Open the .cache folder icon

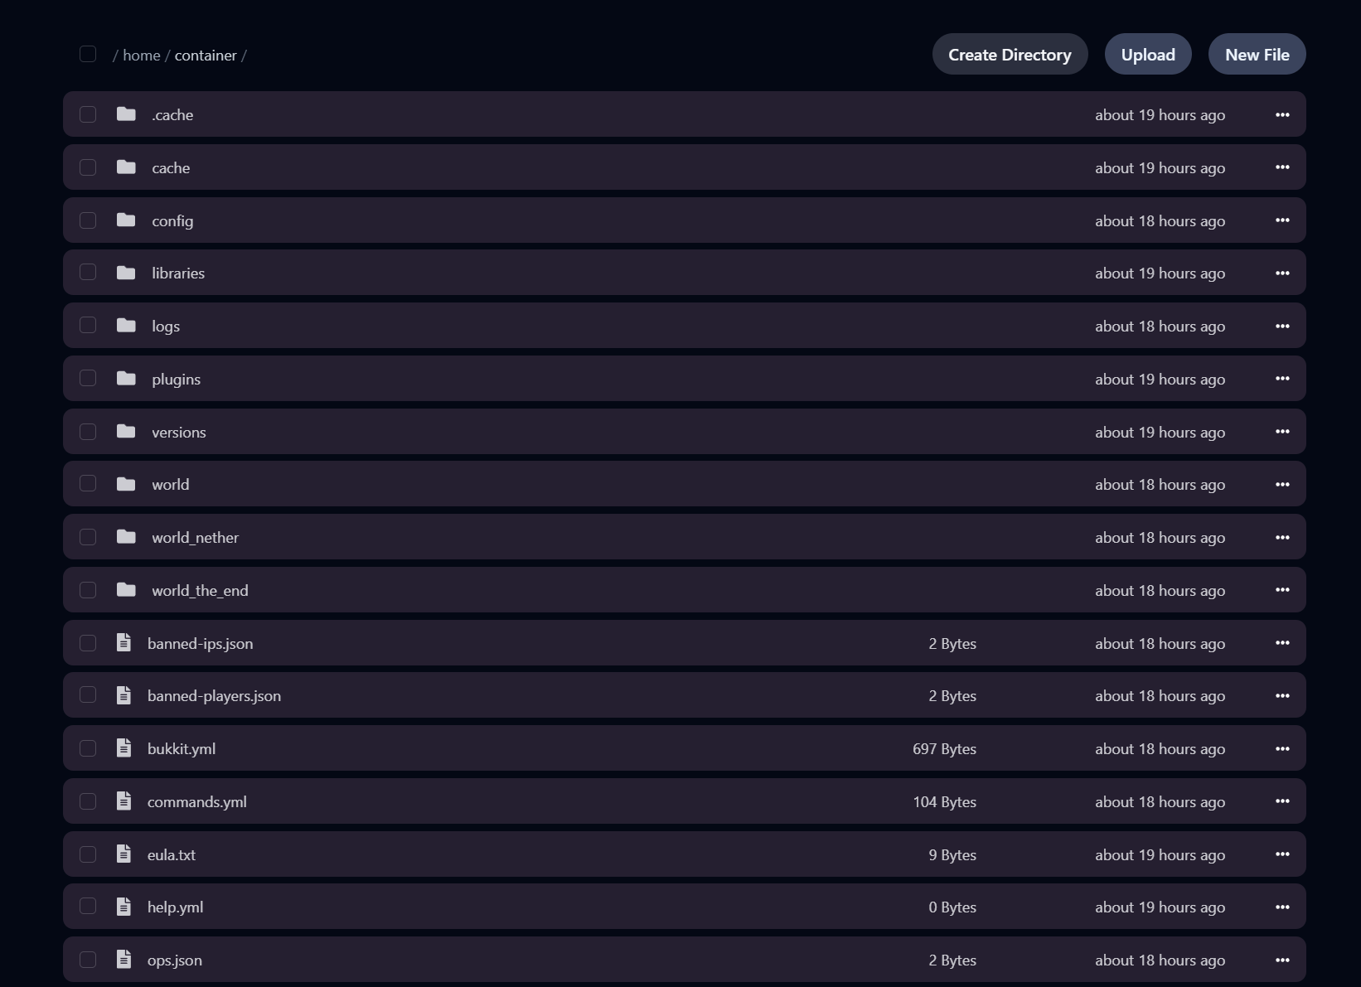click(124, 114)
